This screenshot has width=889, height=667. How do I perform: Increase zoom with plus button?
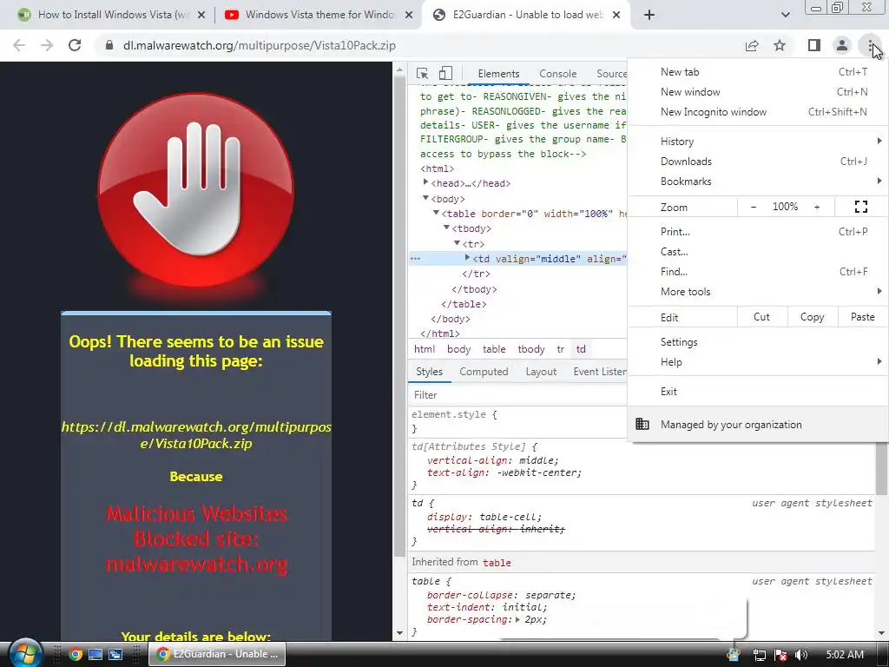pyautogui.click(x=817, y=207)
